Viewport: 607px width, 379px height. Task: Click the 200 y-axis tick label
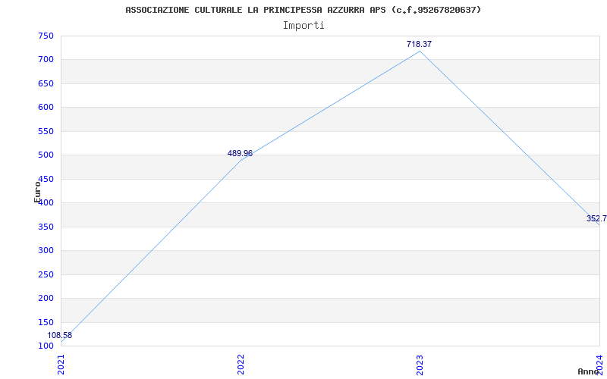click(x=46, y=298)
